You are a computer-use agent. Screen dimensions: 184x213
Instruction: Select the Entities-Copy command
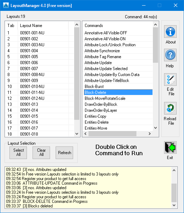(118, 116)
